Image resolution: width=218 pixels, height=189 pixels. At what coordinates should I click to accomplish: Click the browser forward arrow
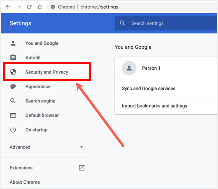tap(18, 7)
